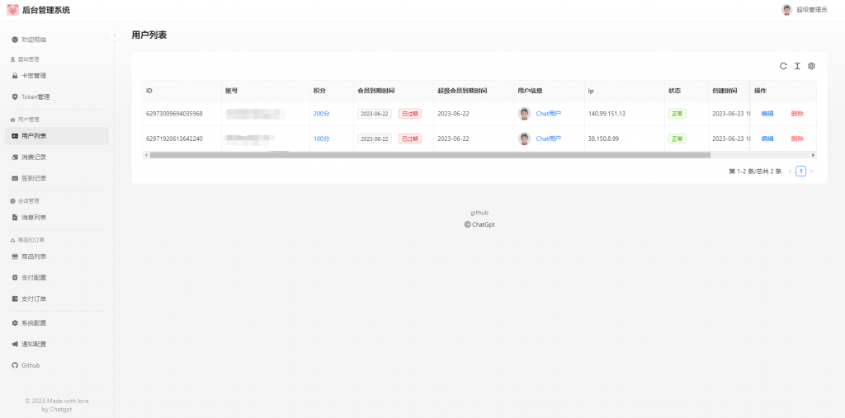Click 积分 column header

(x=332, y=91)
